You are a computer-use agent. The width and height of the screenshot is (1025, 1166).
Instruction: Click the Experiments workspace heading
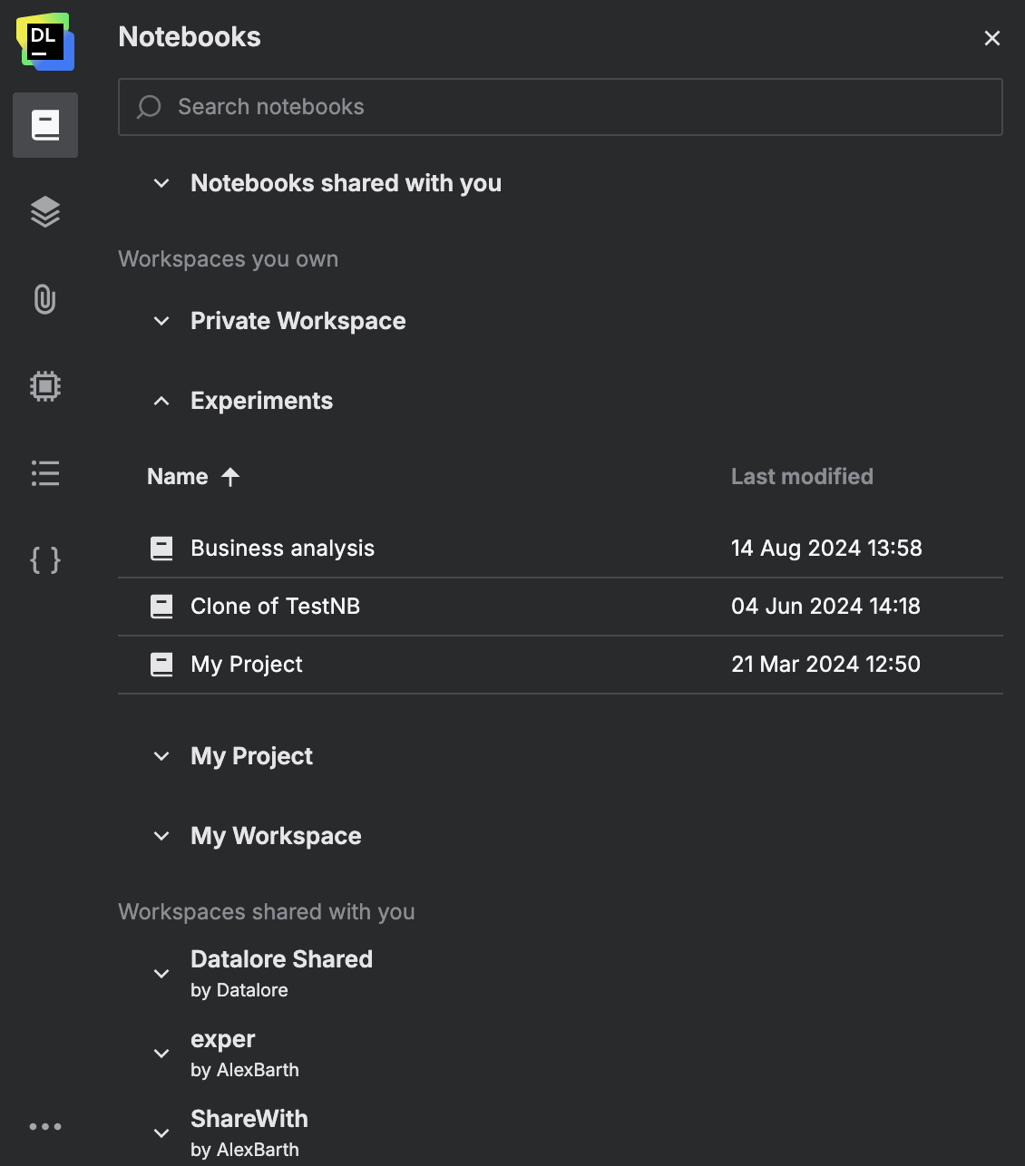pos(261,401)
